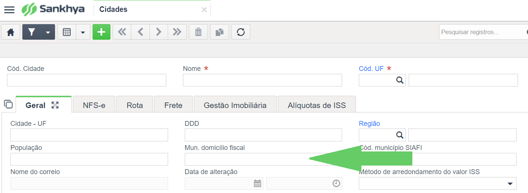Open the Data de alteração clock picker
This screenshot has height=193, width=528.
[x=336, y=183]
